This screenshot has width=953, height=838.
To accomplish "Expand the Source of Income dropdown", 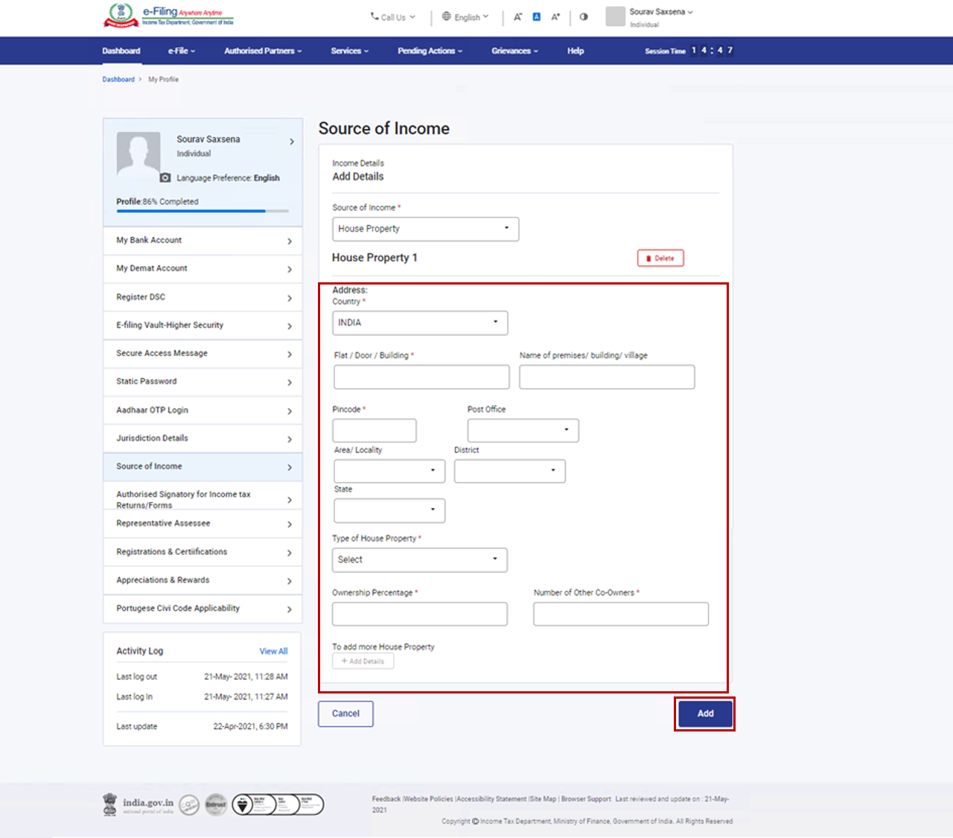I will [x=425, y=229].
